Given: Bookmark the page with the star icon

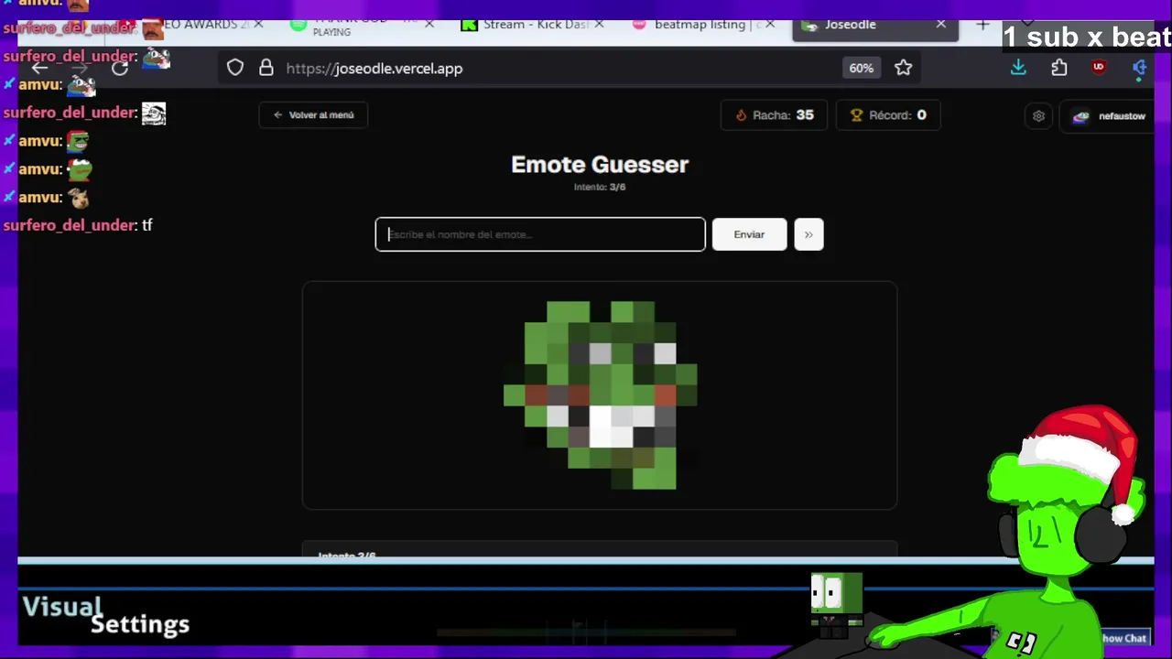Looking at the screenshot, I should [904, 68].
